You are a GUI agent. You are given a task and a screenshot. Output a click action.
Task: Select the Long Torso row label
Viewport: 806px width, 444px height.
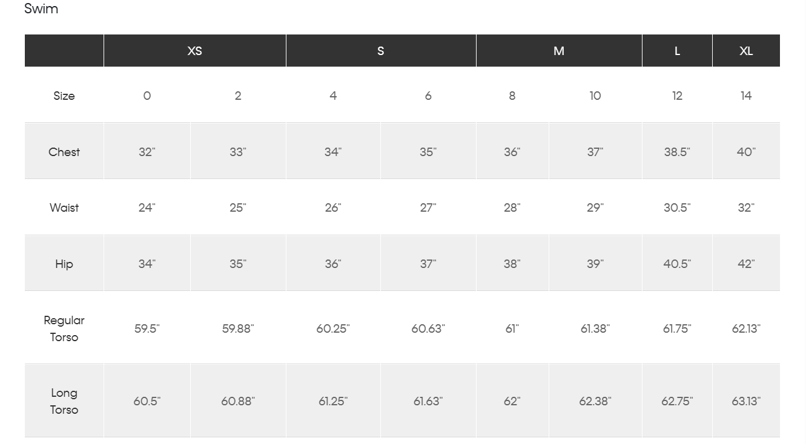click(x=64, y=401)
